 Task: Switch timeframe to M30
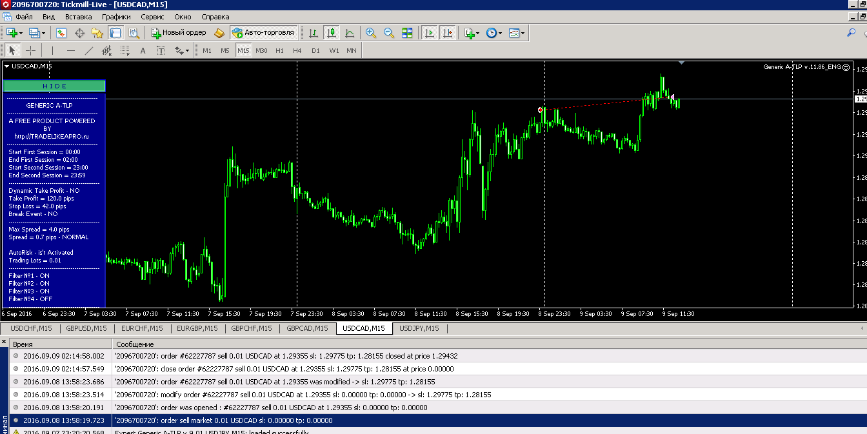click(261, 50)
